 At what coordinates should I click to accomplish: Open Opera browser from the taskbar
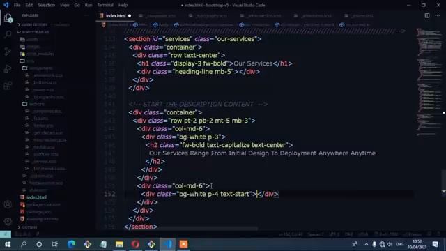(x=135, y=244)
